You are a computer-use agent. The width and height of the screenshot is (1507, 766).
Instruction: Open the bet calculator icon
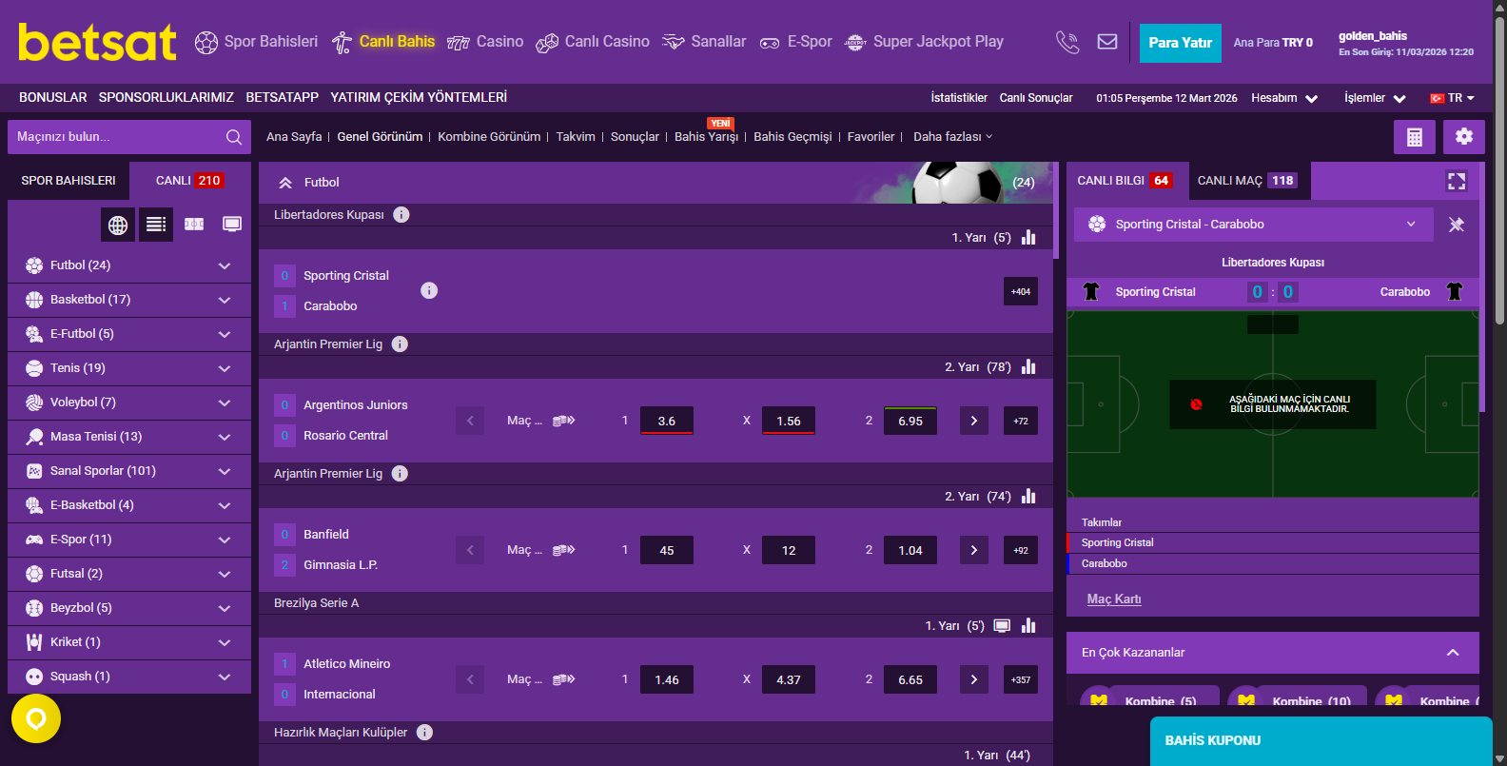(1414, 137)
